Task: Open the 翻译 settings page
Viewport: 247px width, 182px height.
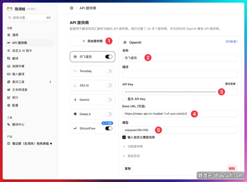Action: (x=30, y=58)
